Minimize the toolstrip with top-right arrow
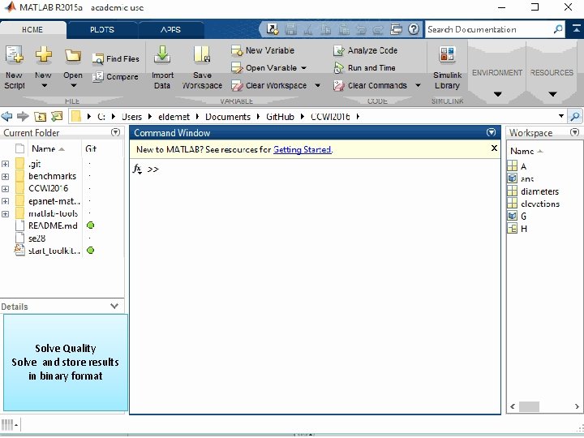Viewport: 584px width, 438px height. coord(576,28)
